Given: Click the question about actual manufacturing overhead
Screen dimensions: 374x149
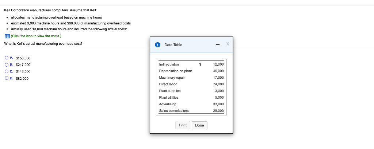Looking at the screenshot, I should point(43,44).
